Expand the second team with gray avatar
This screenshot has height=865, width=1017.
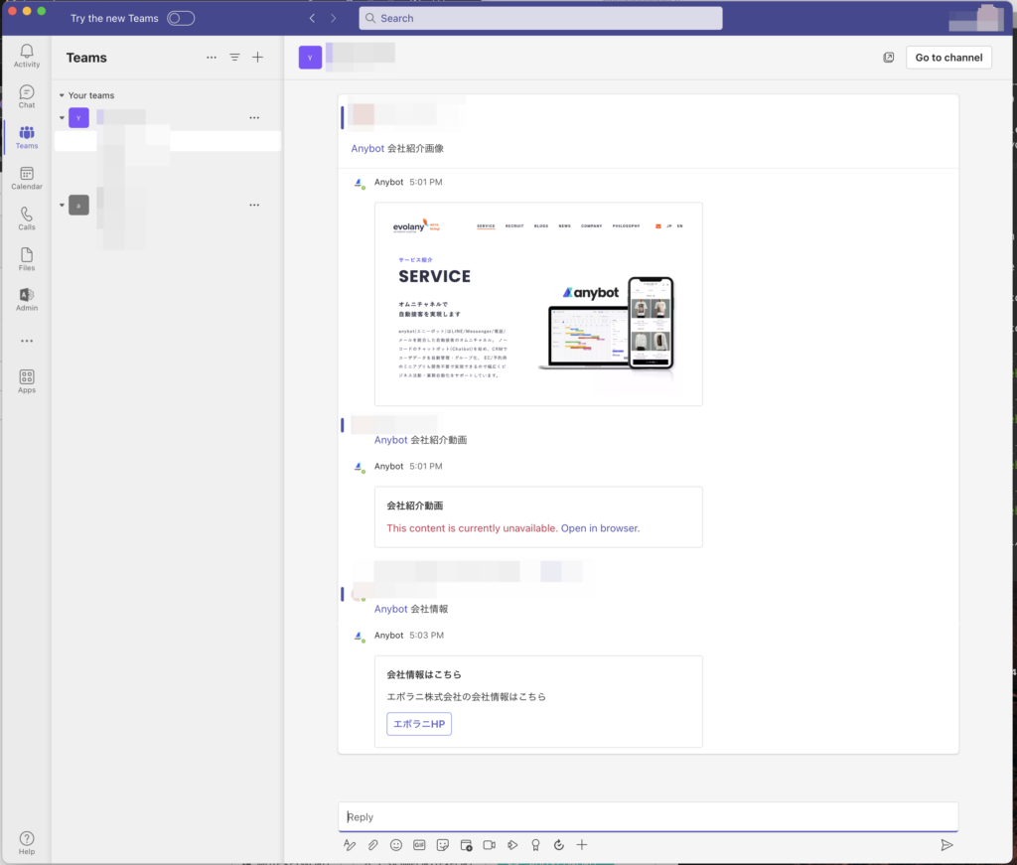click(63, 206)
